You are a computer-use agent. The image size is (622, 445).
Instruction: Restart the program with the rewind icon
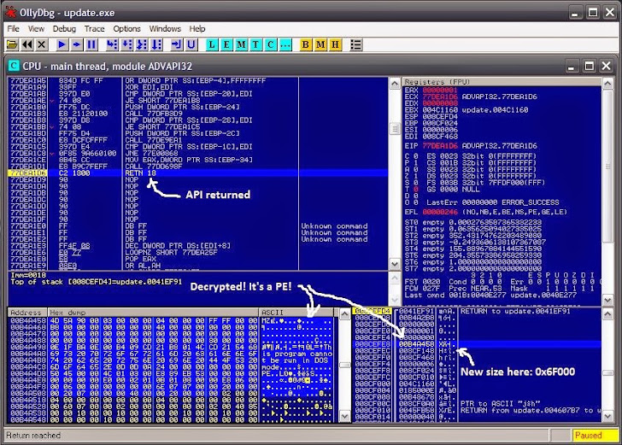(28, 44)
